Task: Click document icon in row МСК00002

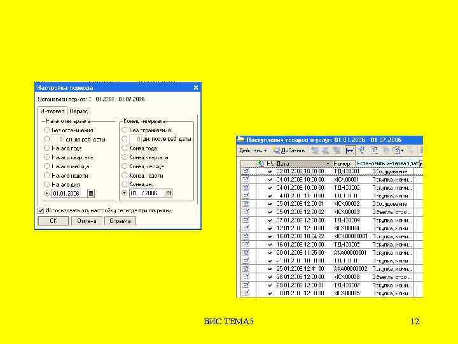Action: pyautogui.click(x=246, y=204)
